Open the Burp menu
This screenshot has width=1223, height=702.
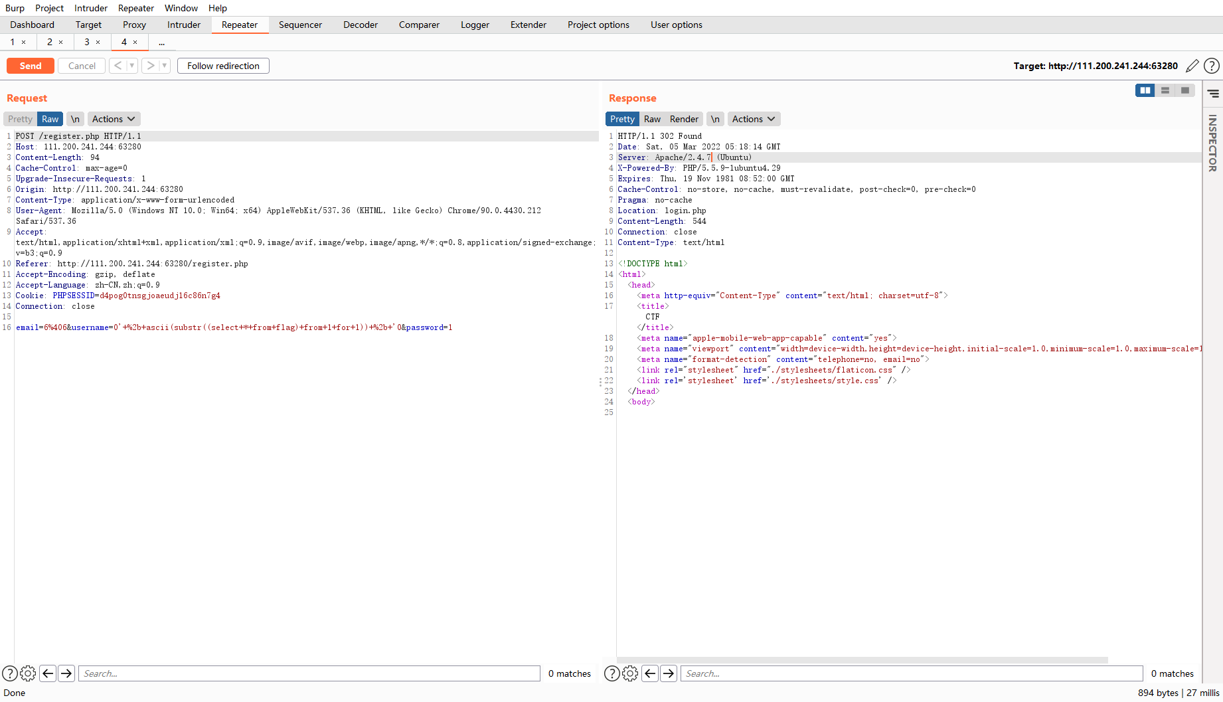(x=15, y=8)
